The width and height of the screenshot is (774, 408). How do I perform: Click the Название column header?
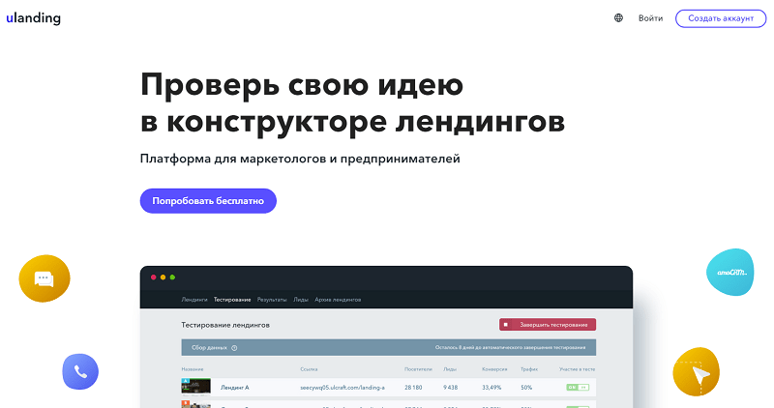coord(193,369)
